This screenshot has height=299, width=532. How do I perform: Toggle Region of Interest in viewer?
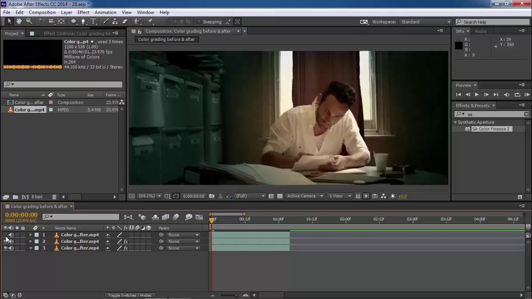click(176, 196)
